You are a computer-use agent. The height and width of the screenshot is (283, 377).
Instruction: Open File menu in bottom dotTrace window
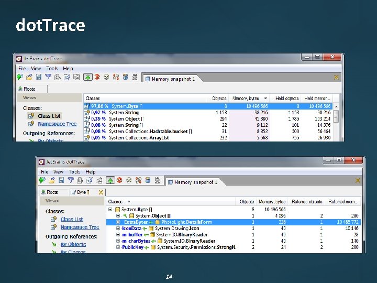[x=45, y=171]
